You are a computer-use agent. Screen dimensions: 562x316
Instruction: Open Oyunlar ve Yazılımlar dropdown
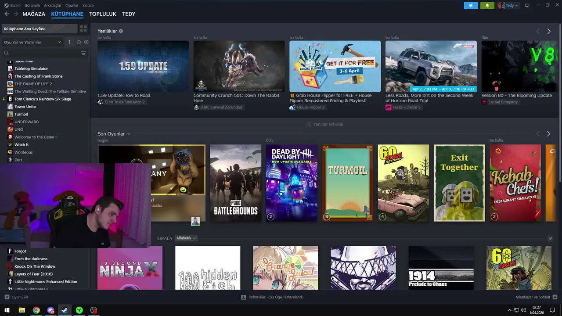[32, 42]
